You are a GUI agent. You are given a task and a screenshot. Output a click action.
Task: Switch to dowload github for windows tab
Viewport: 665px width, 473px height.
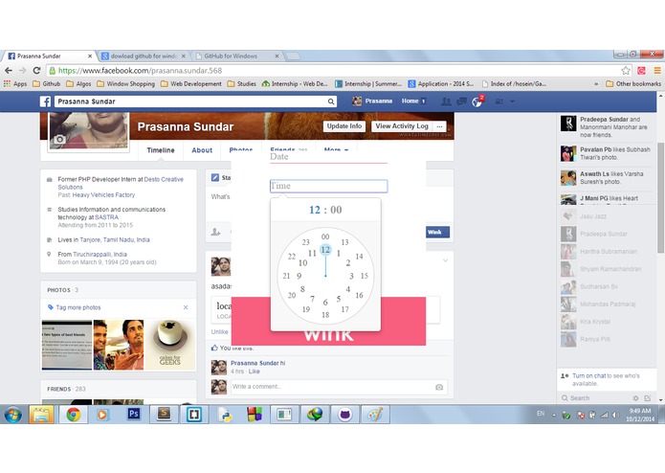click(x=144, y=56)
